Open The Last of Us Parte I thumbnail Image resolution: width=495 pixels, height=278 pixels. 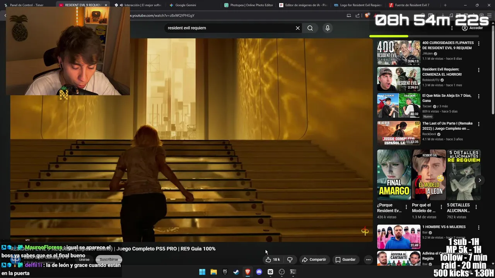(399, 133)
